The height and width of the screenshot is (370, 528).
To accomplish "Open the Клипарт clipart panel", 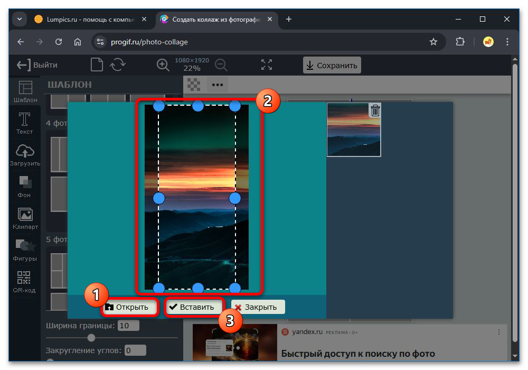I will (25, 218).
